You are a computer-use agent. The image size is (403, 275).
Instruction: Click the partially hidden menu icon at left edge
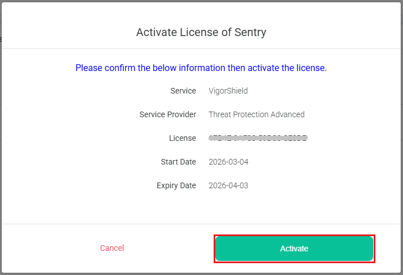coord(1,39)
